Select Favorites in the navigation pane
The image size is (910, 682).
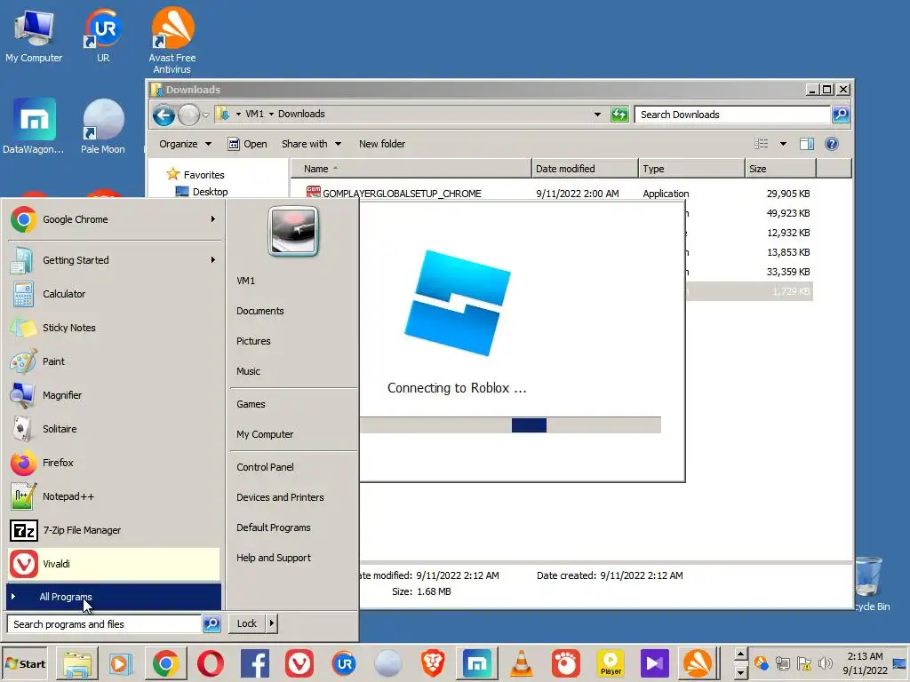tap(204, 175)
